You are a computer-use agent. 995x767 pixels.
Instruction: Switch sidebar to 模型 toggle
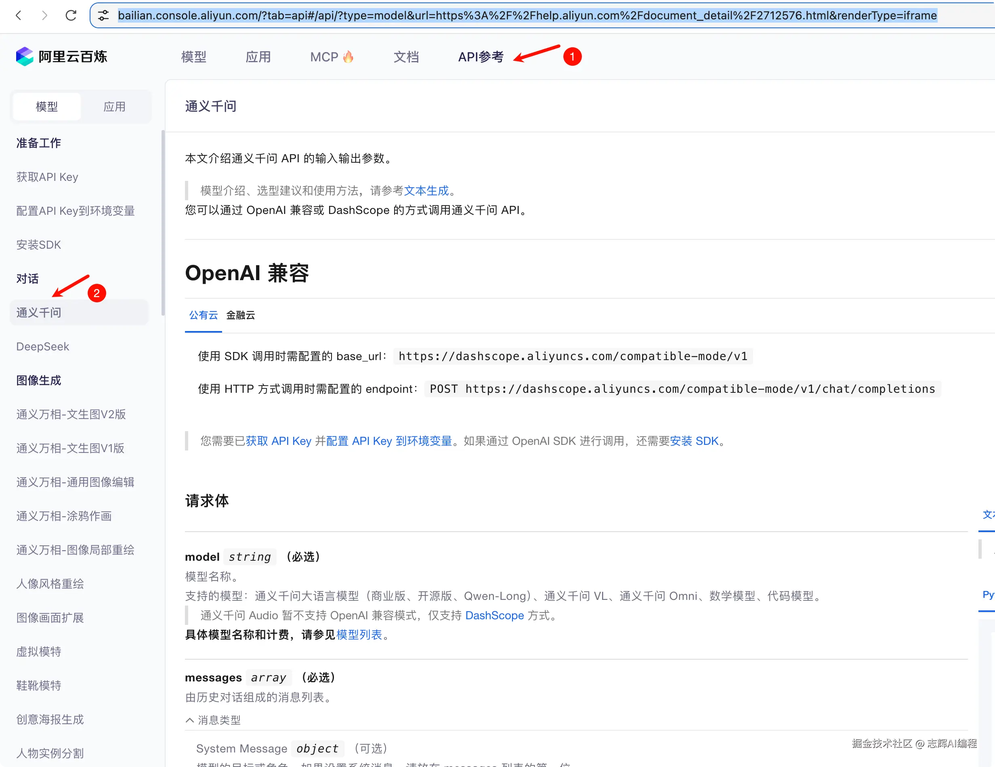point(47,107)
